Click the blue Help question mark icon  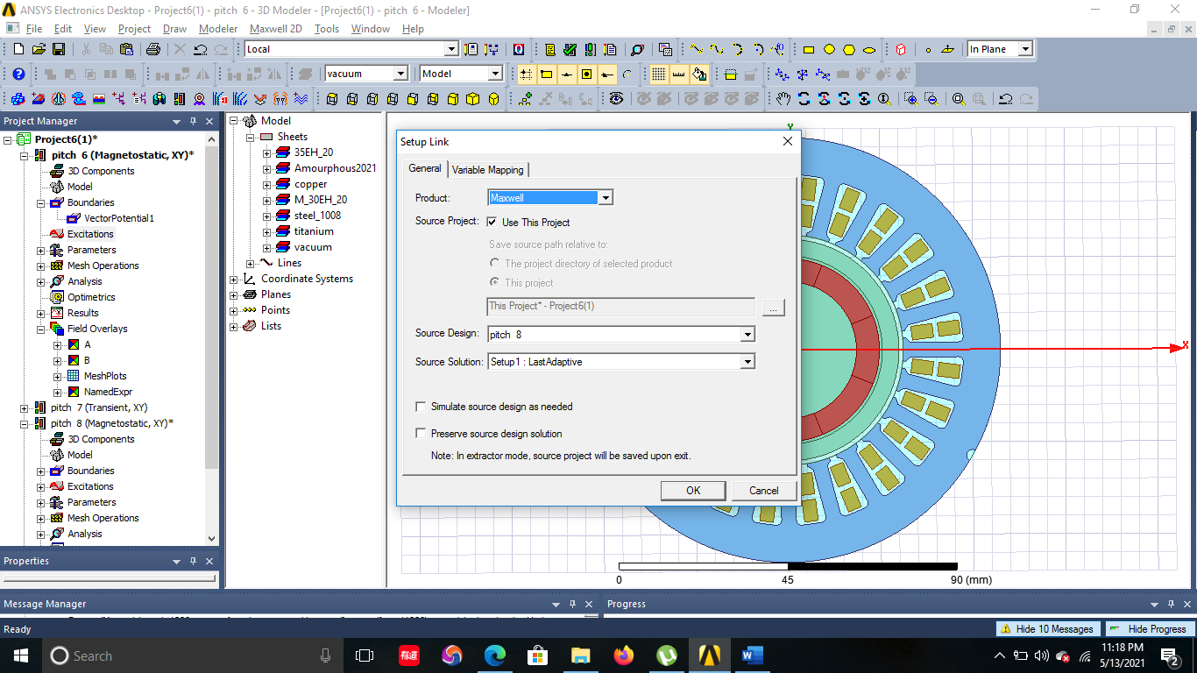click(18, 74)
